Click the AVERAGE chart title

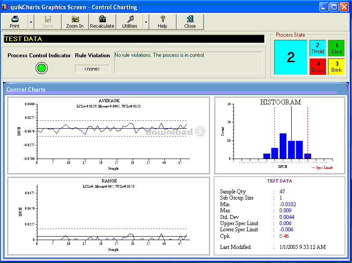(x=109, y=101)
